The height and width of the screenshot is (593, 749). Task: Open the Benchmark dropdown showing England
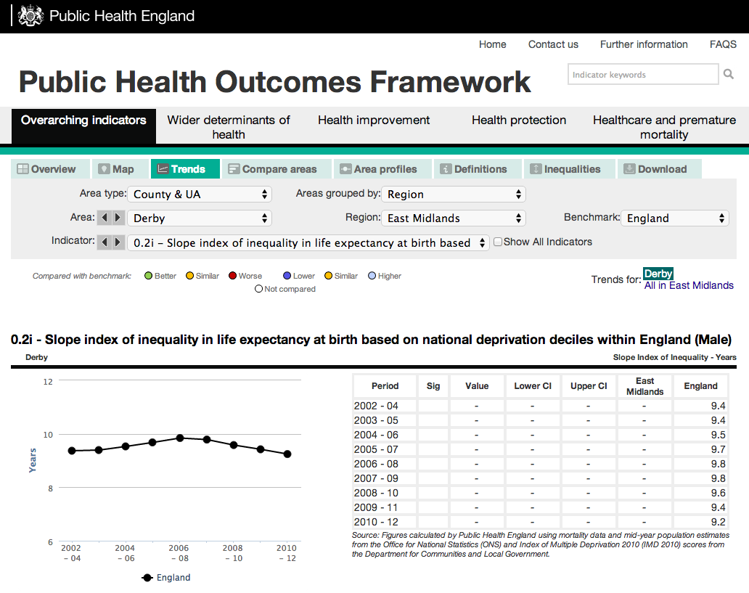(x=675, y=218)
